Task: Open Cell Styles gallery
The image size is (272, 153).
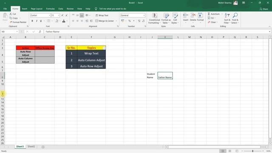Action: 175,18
